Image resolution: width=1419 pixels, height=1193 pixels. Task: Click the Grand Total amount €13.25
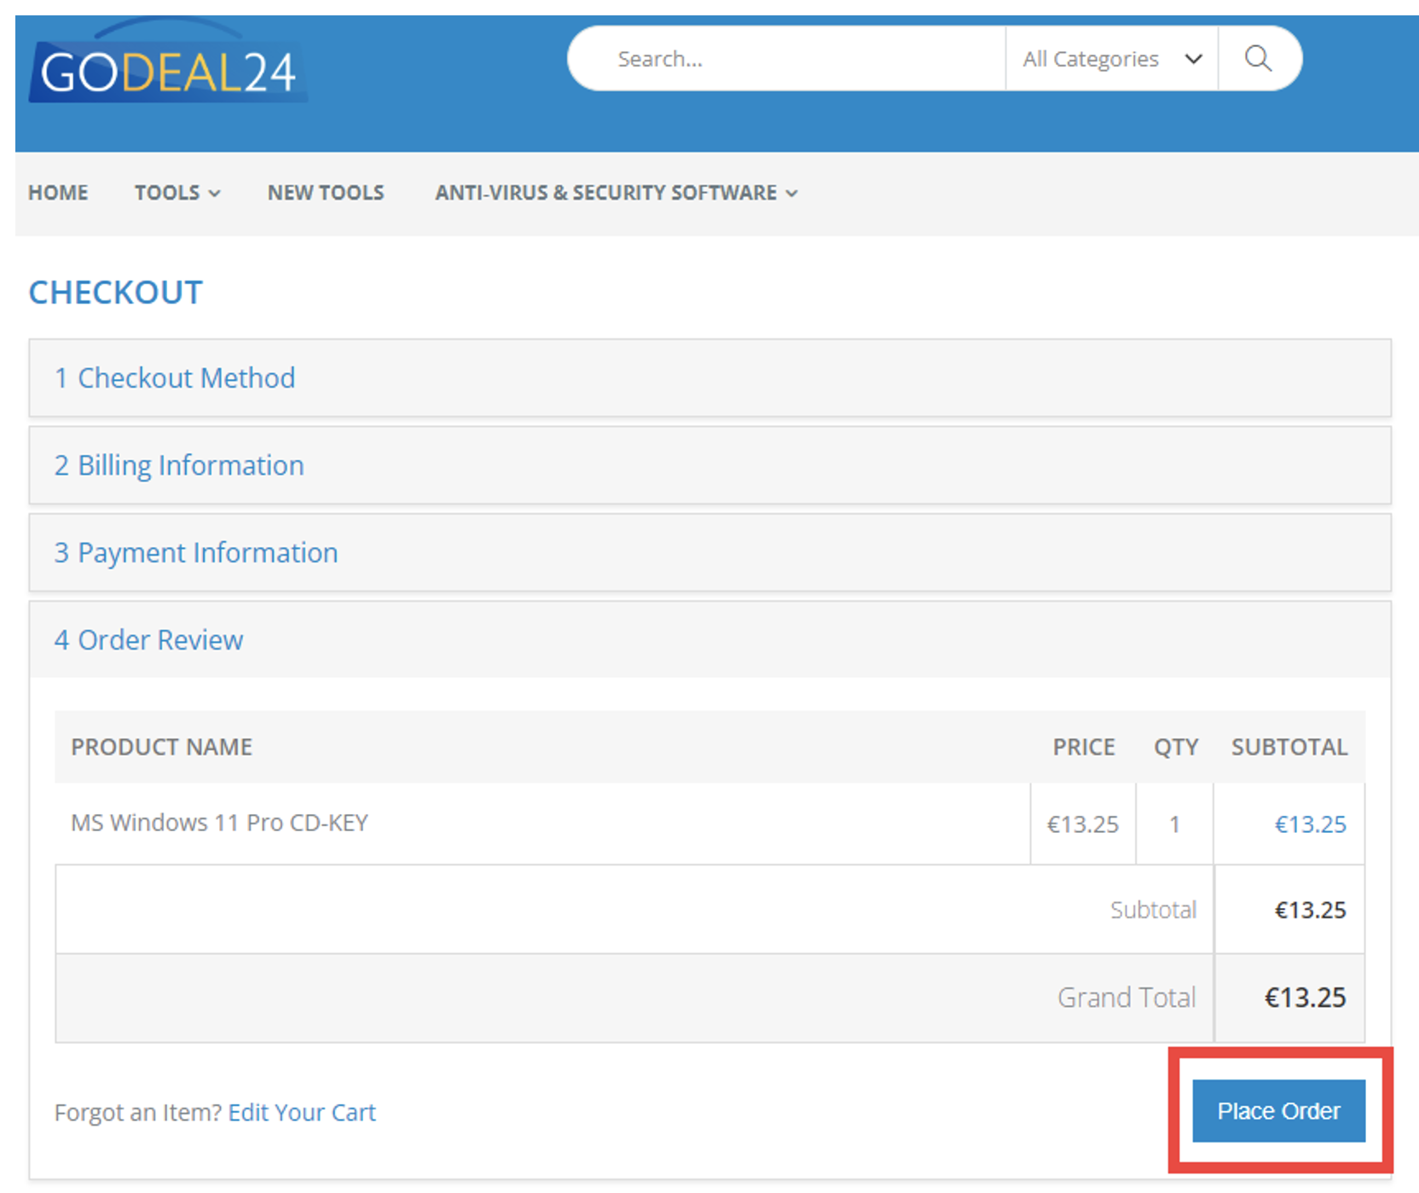pos(1305,998)
